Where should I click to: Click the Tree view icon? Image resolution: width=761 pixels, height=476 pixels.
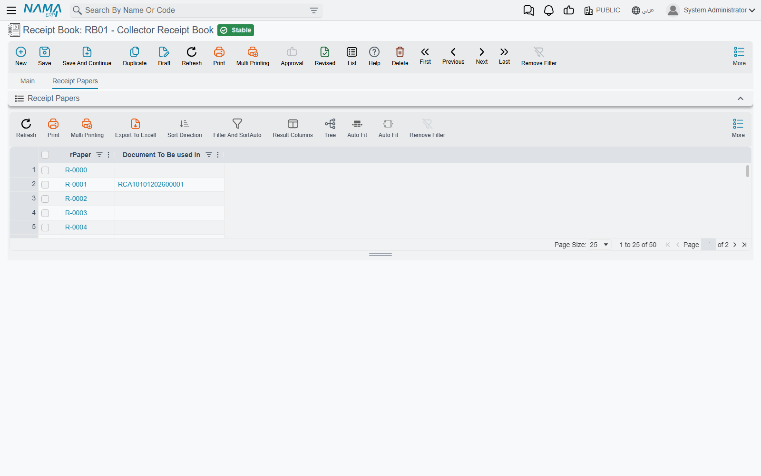pyautogui.click(x=330, y=129)
